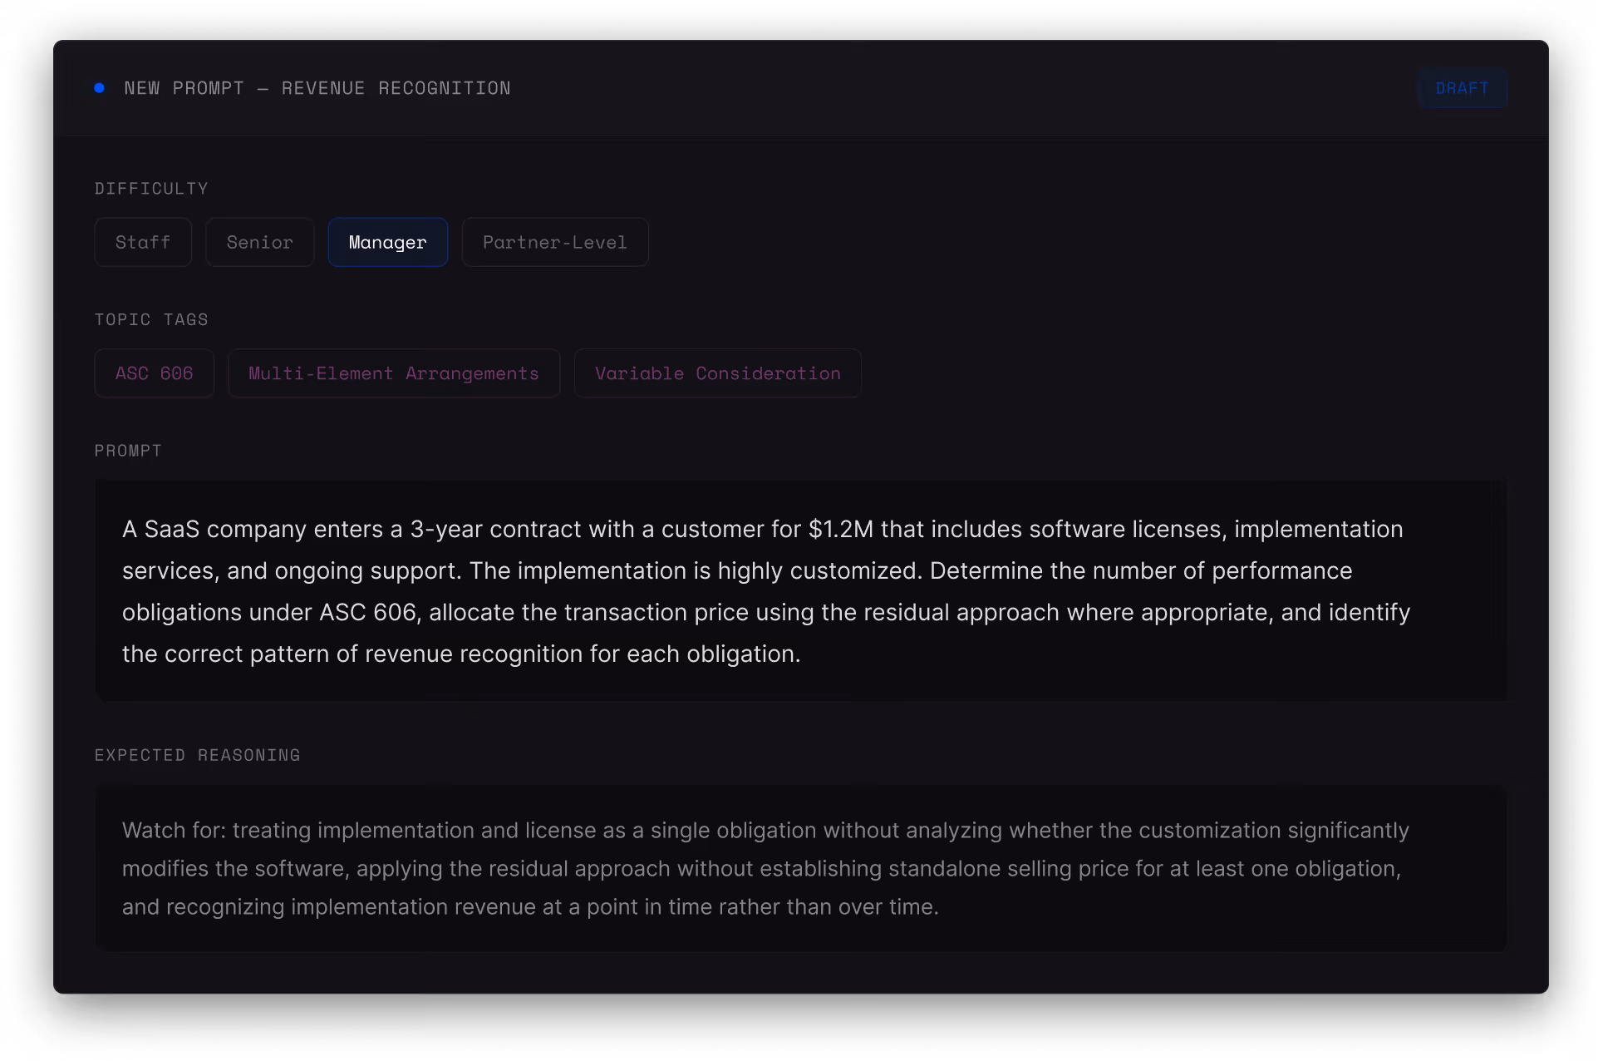
Task: Pick Partner-Level difficulty
Action: click(x=554, y=242)
